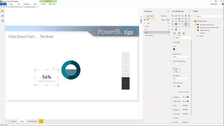The width and height of the screenshot is (224, 126).
Task: Click Revert to default link
Action: tap(183, 92)
